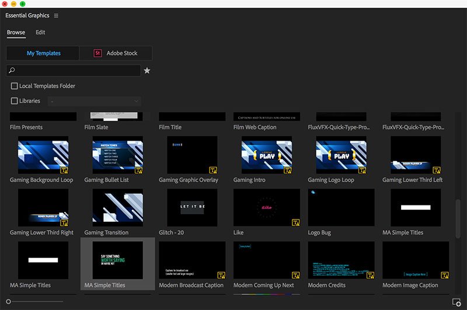
Task: Click inside the template search field
Action: click(x=74, y=71)
